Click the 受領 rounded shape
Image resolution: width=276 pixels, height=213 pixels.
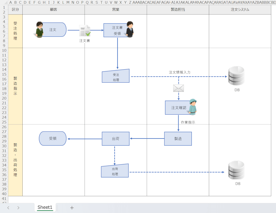[52, 138]
